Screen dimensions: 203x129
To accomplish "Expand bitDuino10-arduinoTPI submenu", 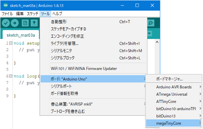I will coord(174,109).
